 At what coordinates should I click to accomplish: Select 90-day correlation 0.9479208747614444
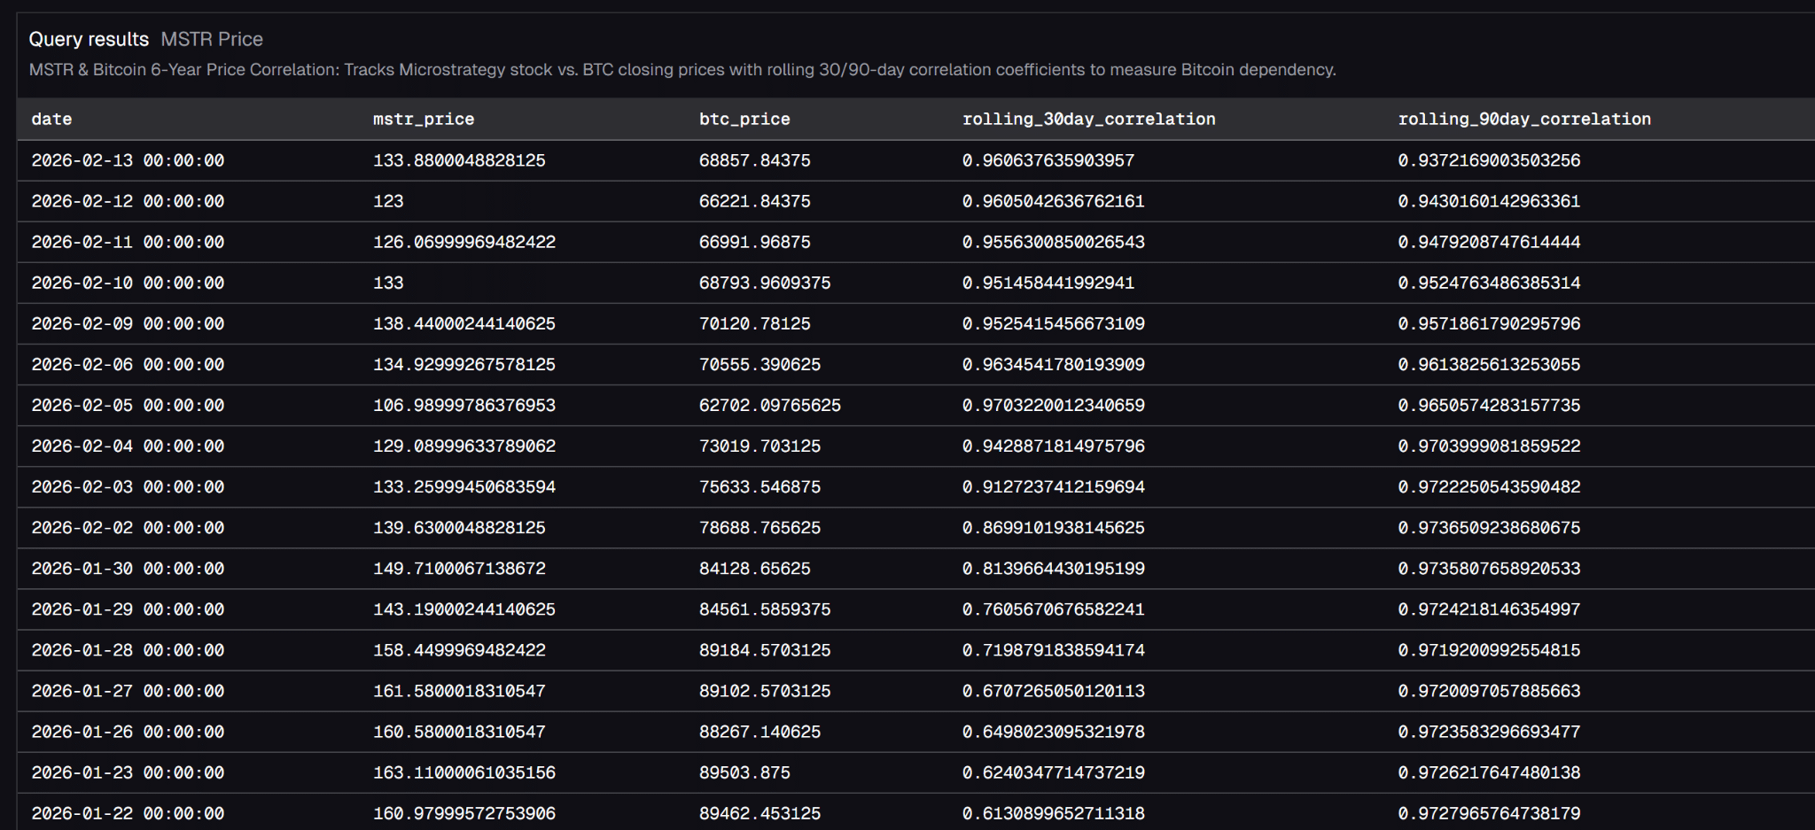tap(1490, 242)
